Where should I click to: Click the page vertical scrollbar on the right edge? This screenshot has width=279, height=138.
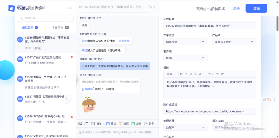277,24
